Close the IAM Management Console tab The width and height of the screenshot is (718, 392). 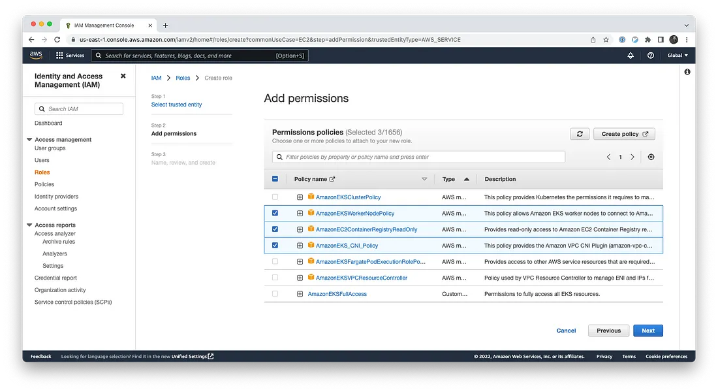(x=150, y=25)
